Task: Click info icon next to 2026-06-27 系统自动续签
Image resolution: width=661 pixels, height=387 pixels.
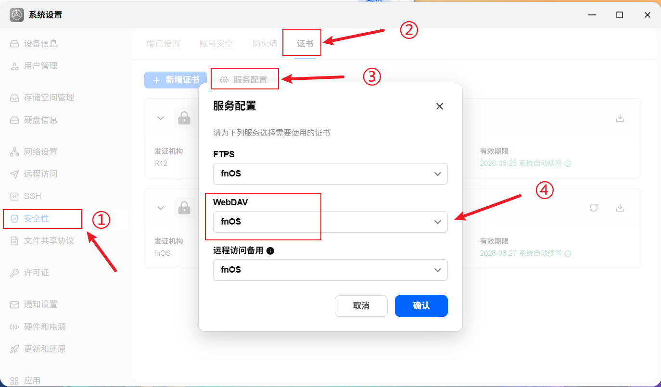Action: (x=568, y=253)
